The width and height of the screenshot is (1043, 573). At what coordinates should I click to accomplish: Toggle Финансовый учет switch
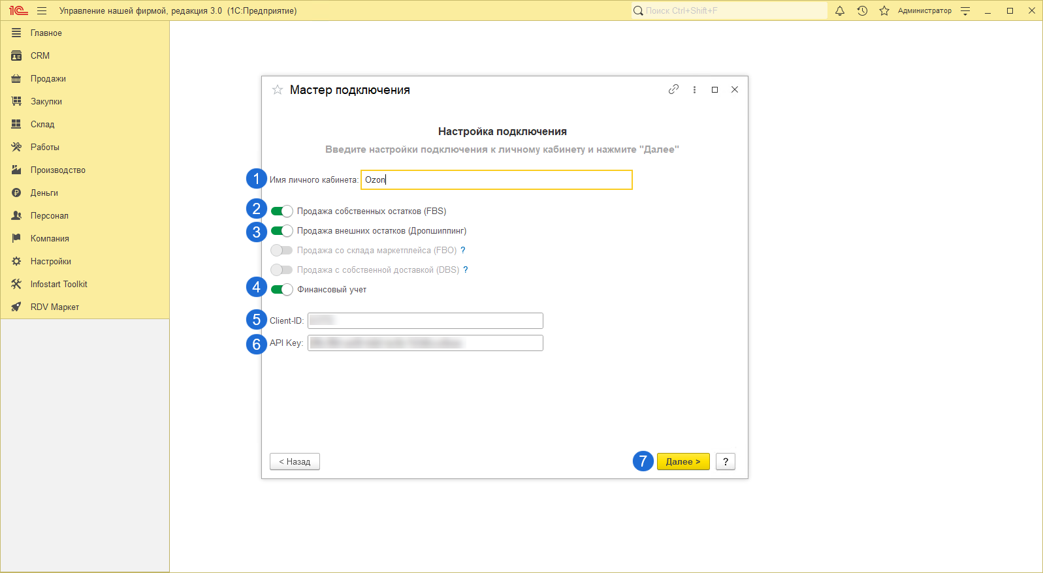281,289
